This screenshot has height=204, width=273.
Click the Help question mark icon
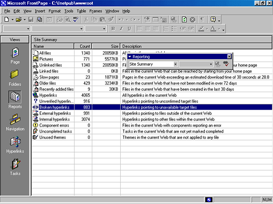click(213, 19)
